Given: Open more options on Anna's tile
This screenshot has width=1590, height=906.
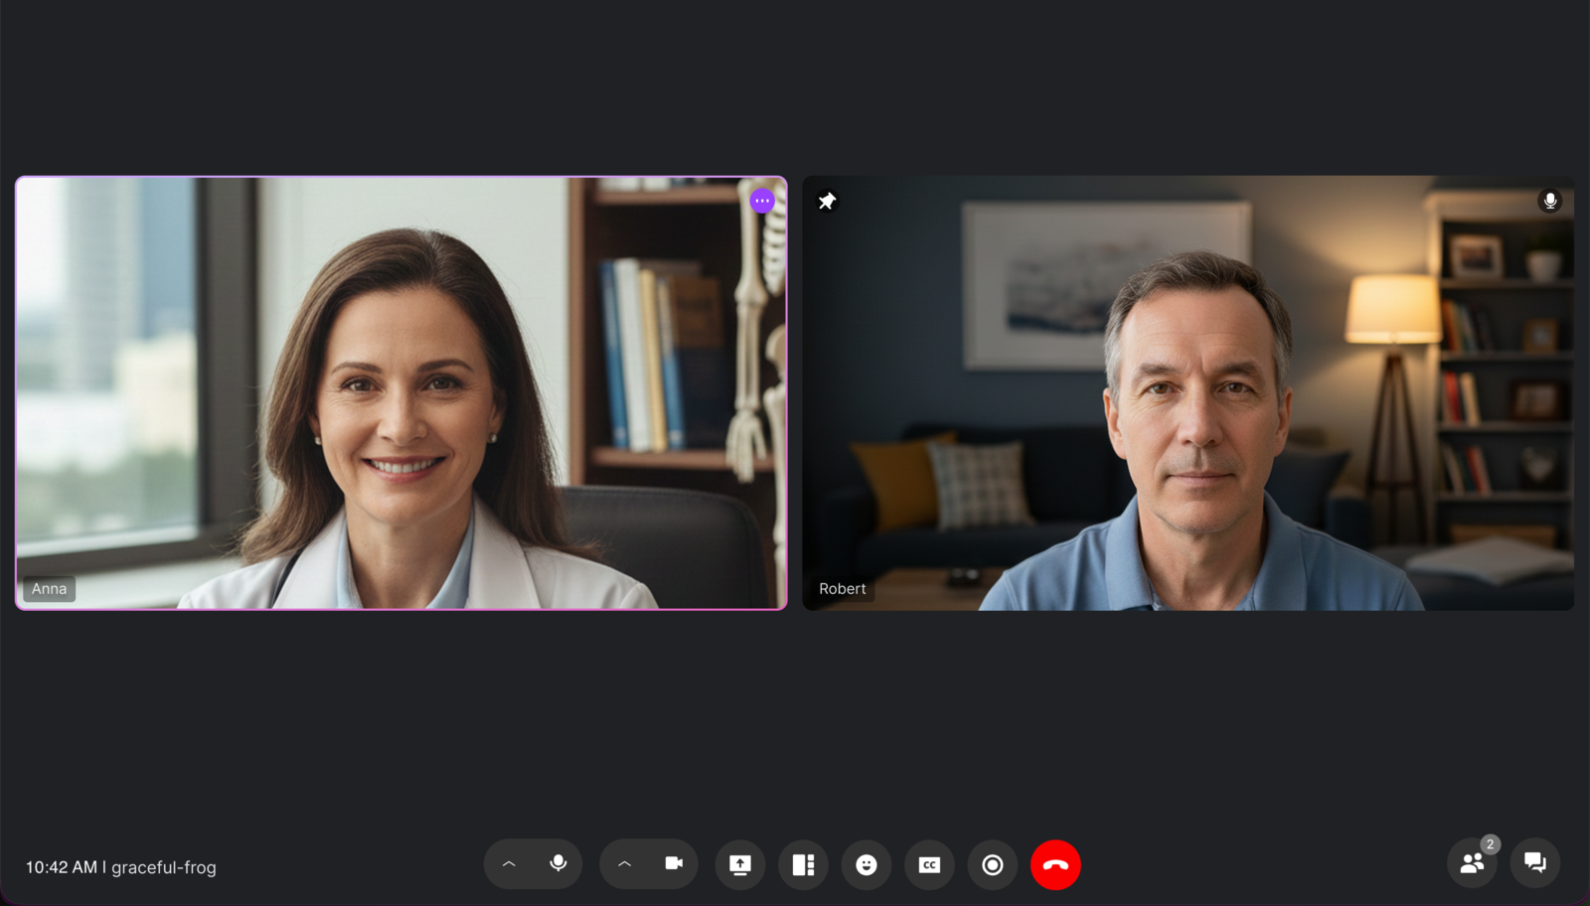Looking at the screenshot, I should (x=761, y=201).
